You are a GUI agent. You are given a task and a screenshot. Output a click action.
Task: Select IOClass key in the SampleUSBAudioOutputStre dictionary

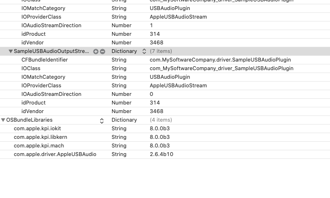click(31, 68)
